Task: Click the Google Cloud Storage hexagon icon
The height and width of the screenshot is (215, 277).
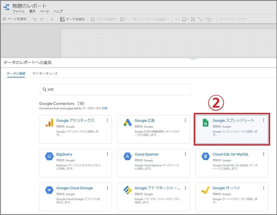Action: pyautogui.click(x=49, y=190)
